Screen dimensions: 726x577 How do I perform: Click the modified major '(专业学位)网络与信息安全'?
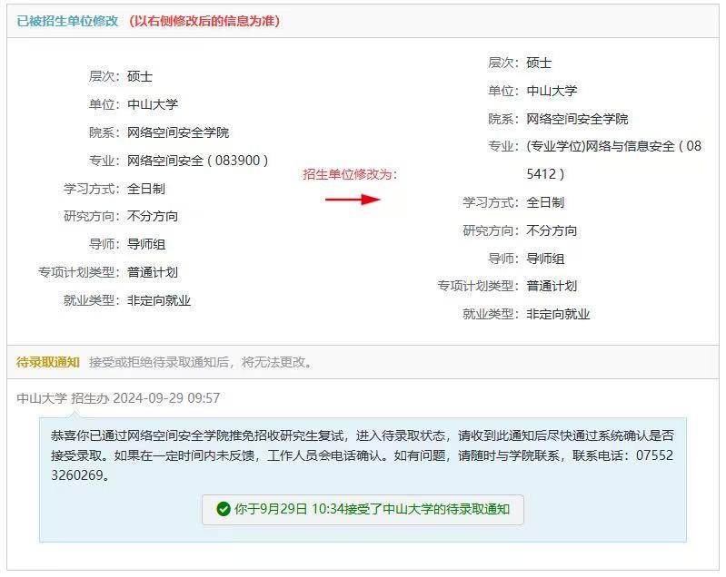601,147
